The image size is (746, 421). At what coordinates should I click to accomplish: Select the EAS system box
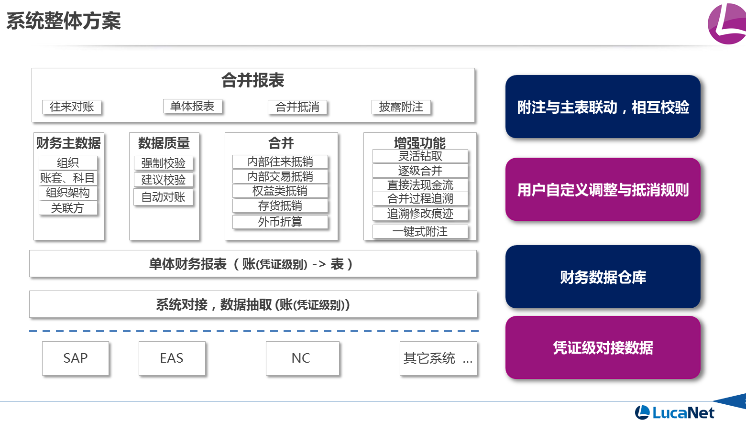pyautogui.click(x=172, y=358)
